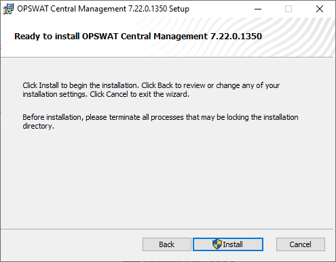Go Back to review installation settings

pos(167,244)
